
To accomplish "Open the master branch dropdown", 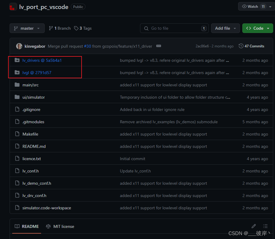I will (x=27, y=28).
